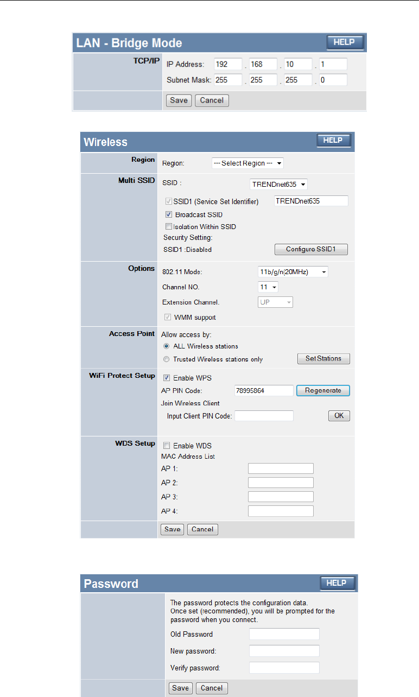Open the Channel NO. dropdown

tap(268, 287)
